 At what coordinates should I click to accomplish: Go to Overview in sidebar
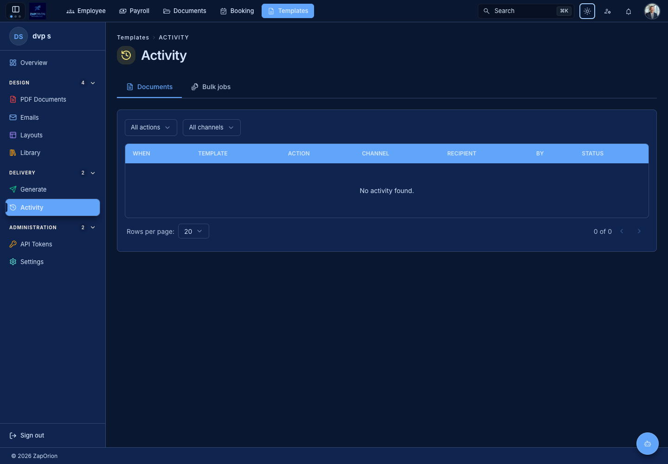tap(52, 63)
